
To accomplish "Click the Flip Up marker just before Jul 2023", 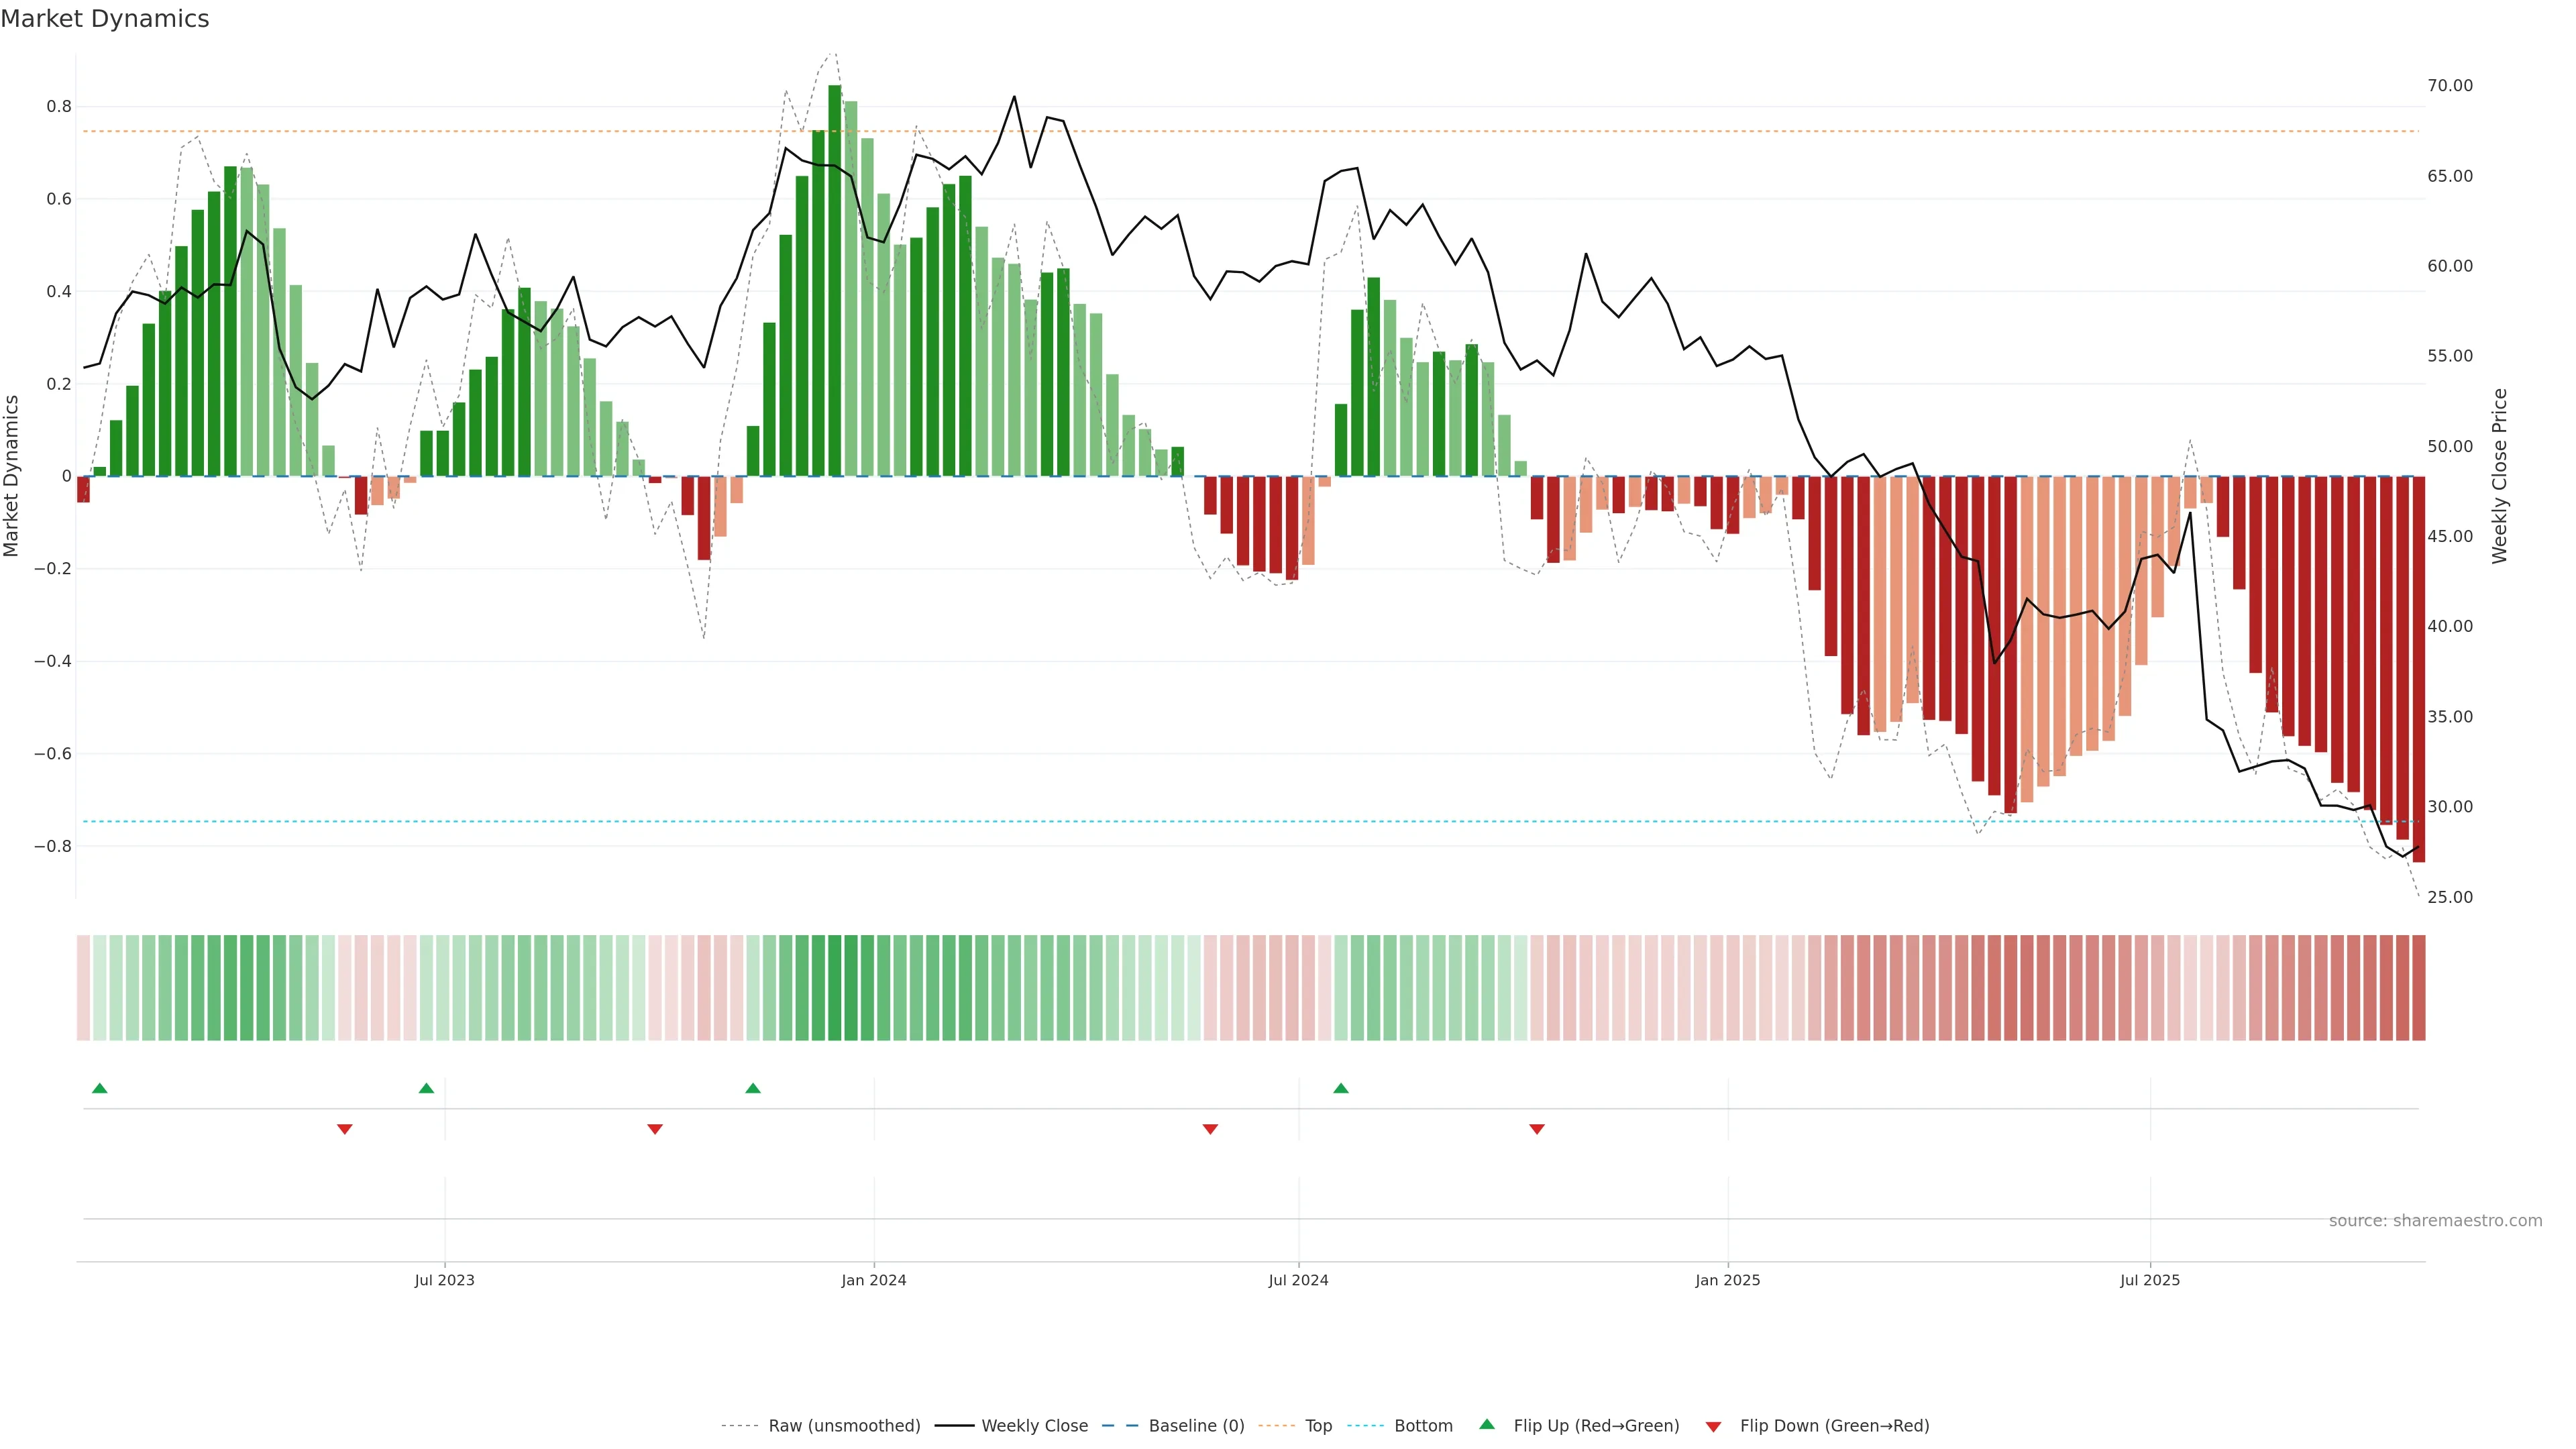I will click(426, 1088).
